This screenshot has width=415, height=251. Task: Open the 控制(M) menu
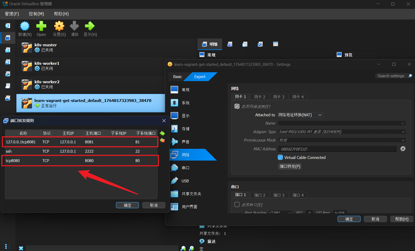coord(36,14)
